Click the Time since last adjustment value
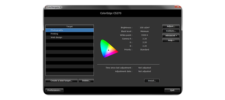The height and width of the screenshot is (100, 225). pyautogui.click(x=145, y=68)
